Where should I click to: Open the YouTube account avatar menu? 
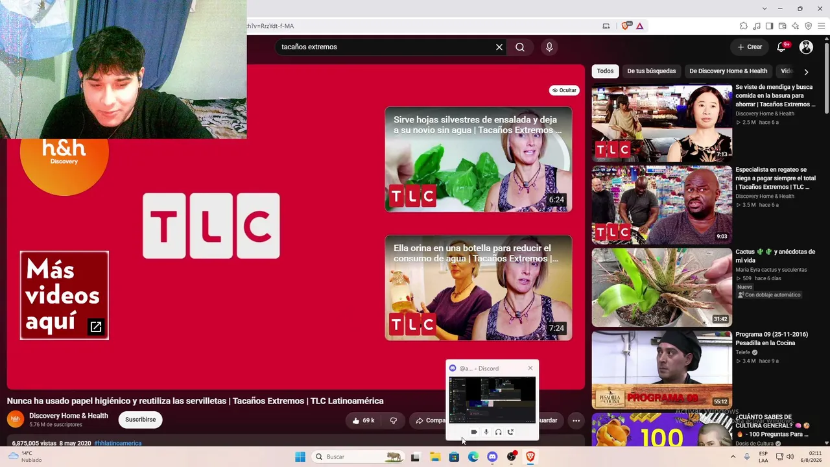(x=806, y=47)
